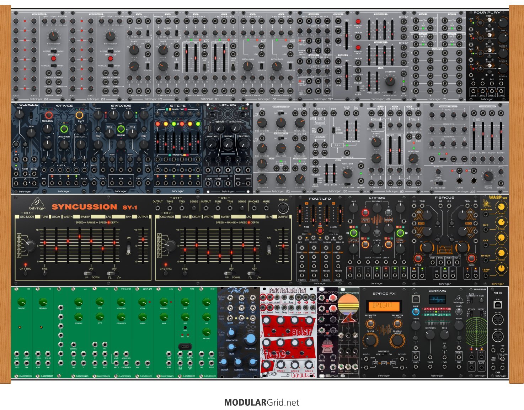The width and height of the screenshot is (524, 410).
Task: Click the CH 1 TRIG button on Syncussion
Action: tap(25, 274)
